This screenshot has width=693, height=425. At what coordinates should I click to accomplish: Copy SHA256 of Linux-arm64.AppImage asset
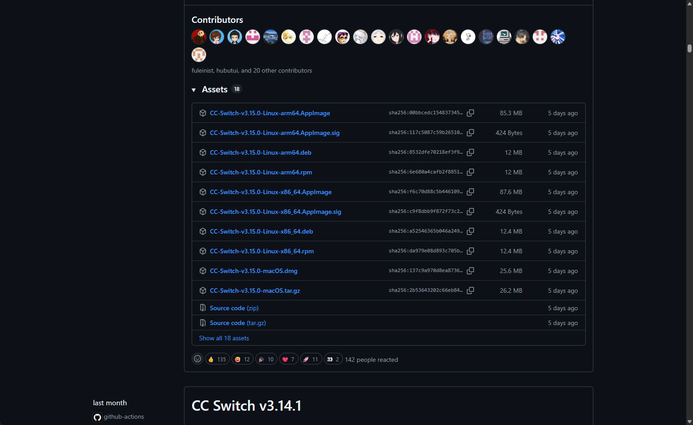(x=470, y=113)
